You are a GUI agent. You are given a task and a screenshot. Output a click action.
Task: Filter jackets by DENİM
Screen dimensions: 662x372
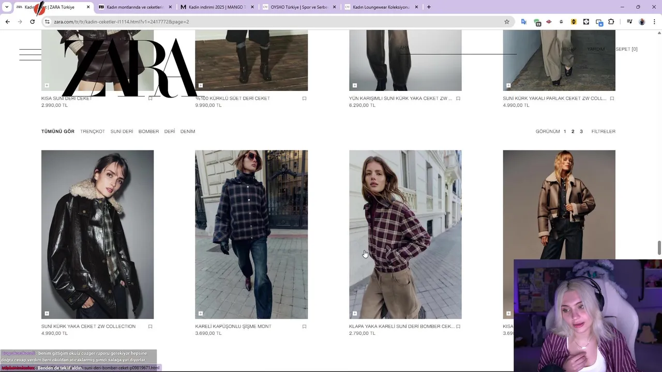[188, 131]
